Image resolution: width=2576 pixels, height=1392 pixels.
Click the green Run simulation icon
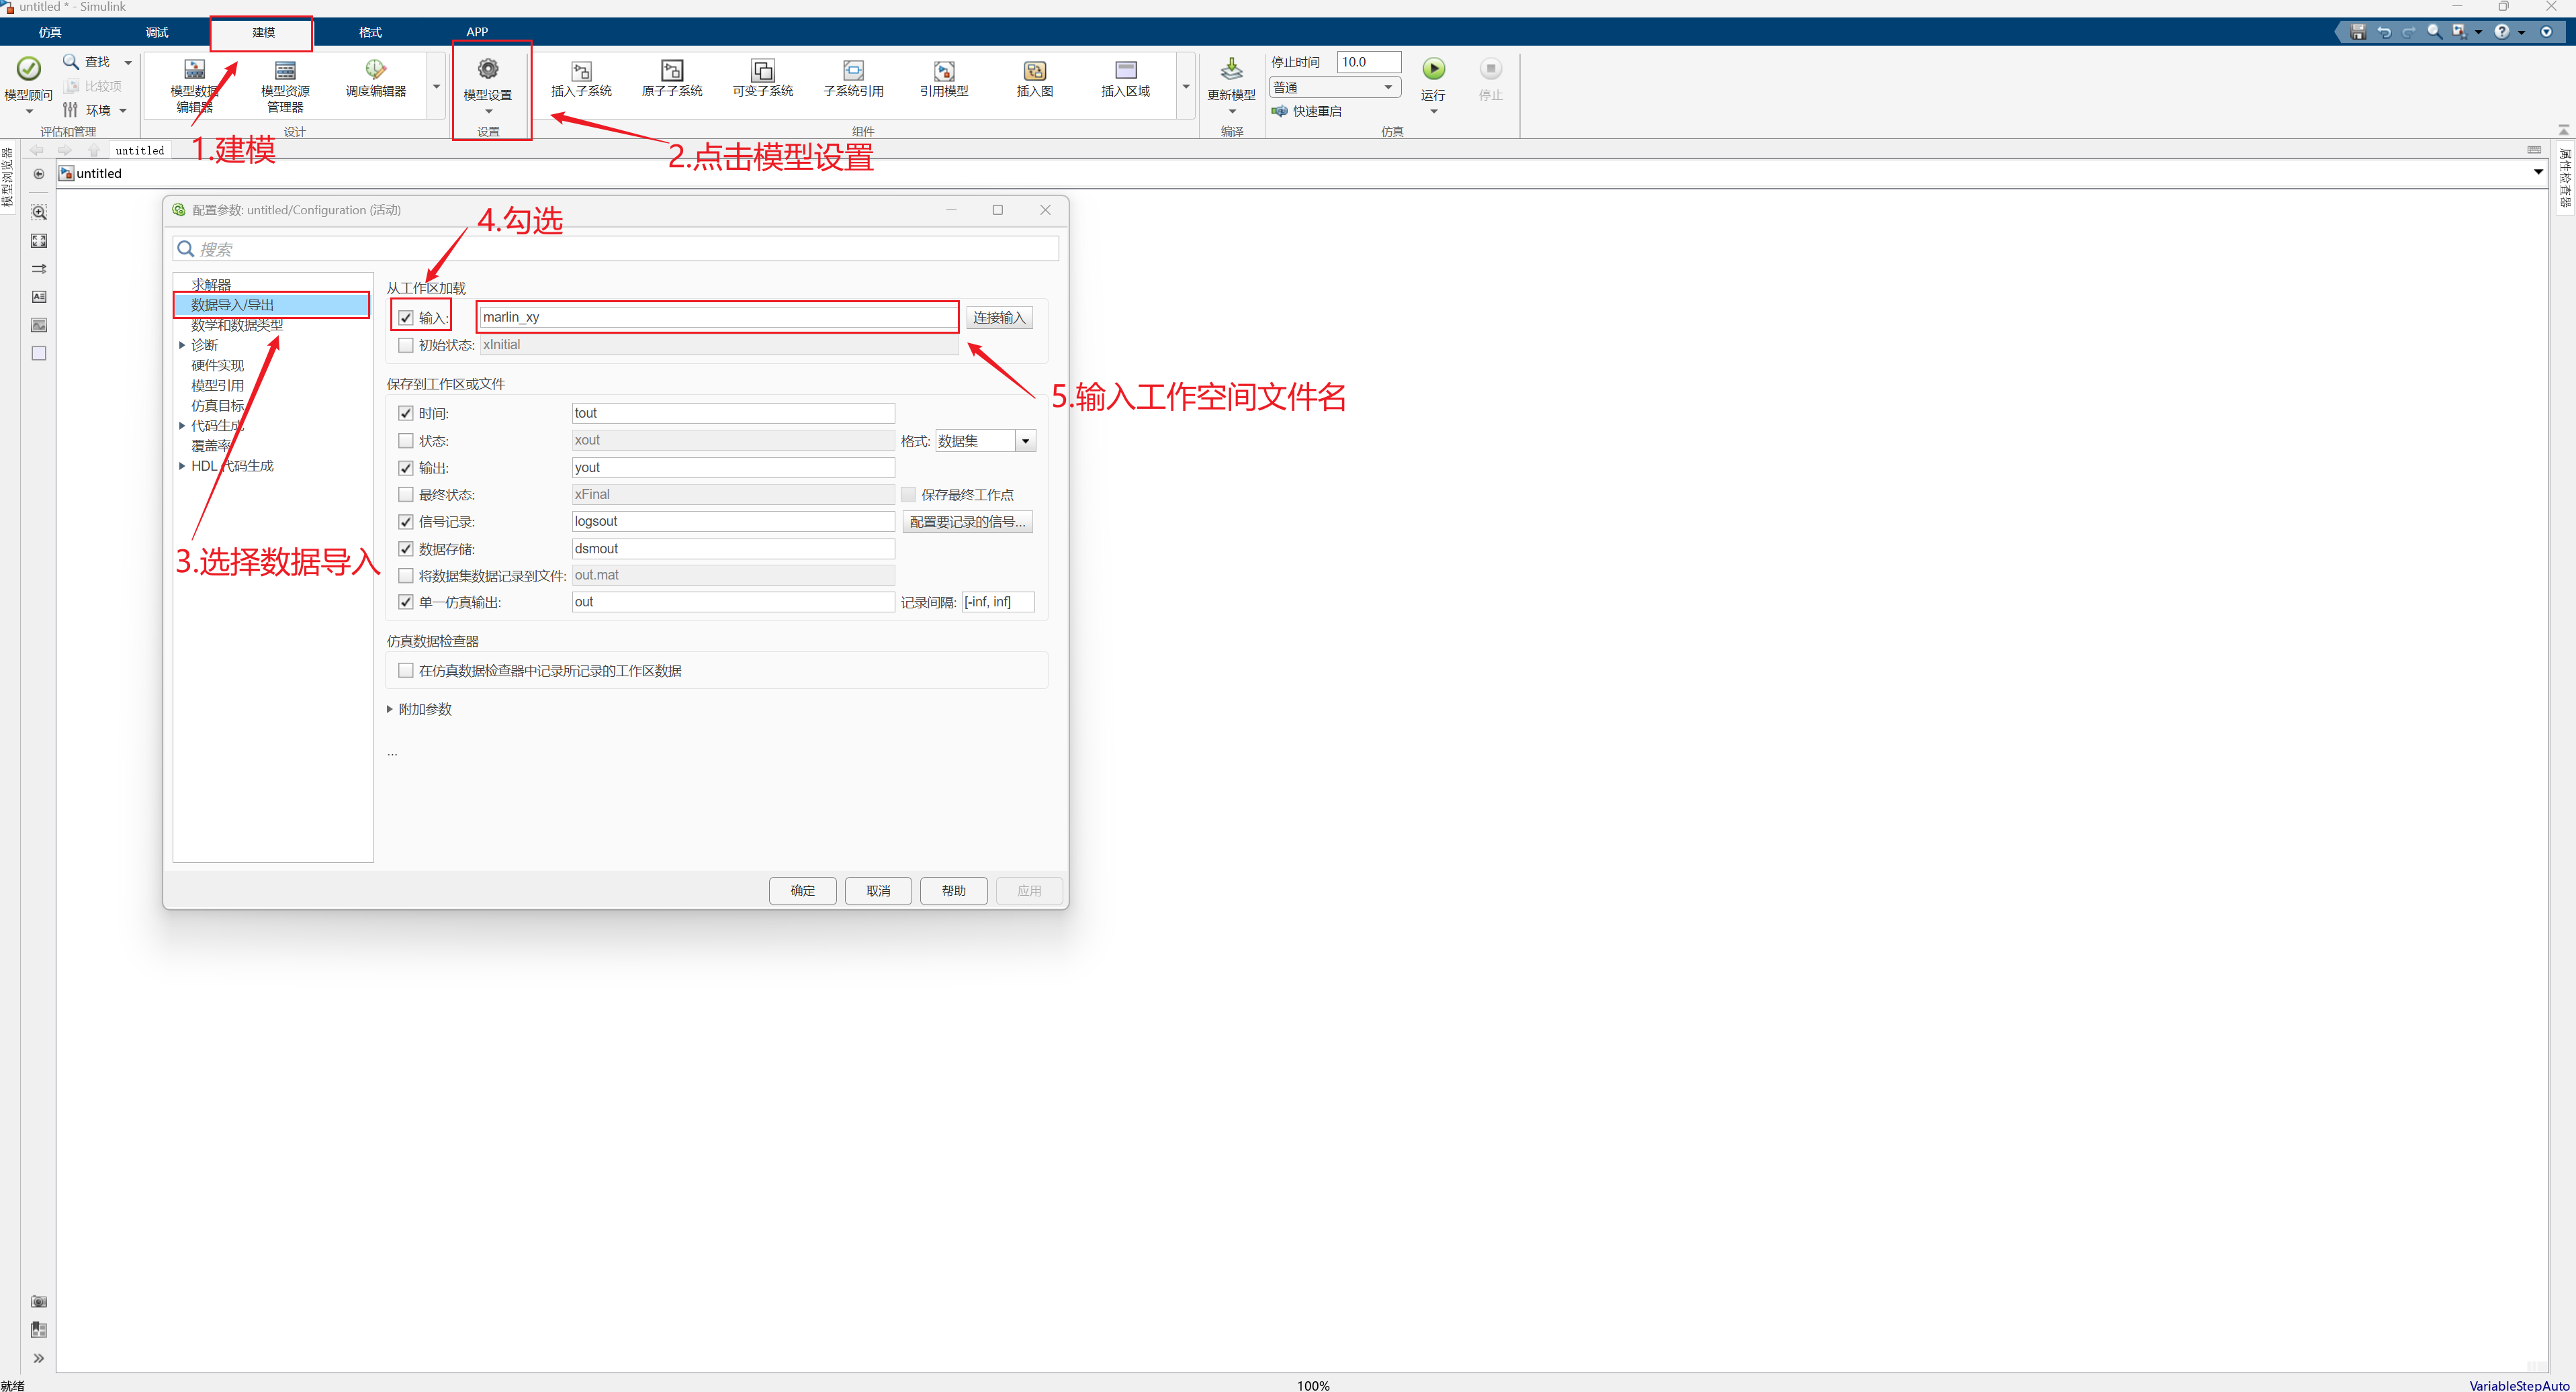tap(1433, 69)
